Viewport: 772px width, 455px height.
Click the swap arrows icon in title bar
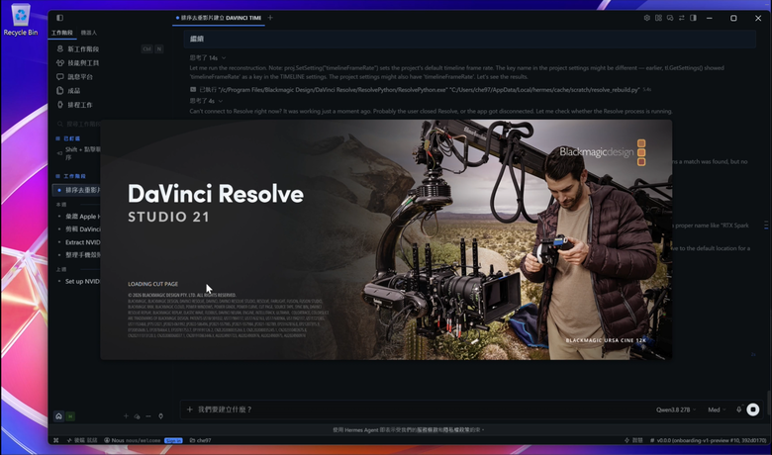click(681, 18)
